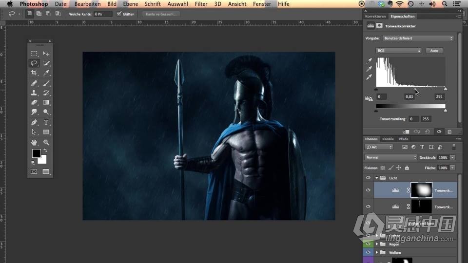Collapse the Licht layer group
Image resolution: width=468 pixels, height=263 pixels.
(x=377, y=178)
